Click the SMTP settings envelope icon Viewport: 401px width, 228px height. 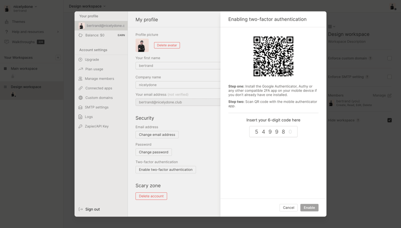[80, 107]
